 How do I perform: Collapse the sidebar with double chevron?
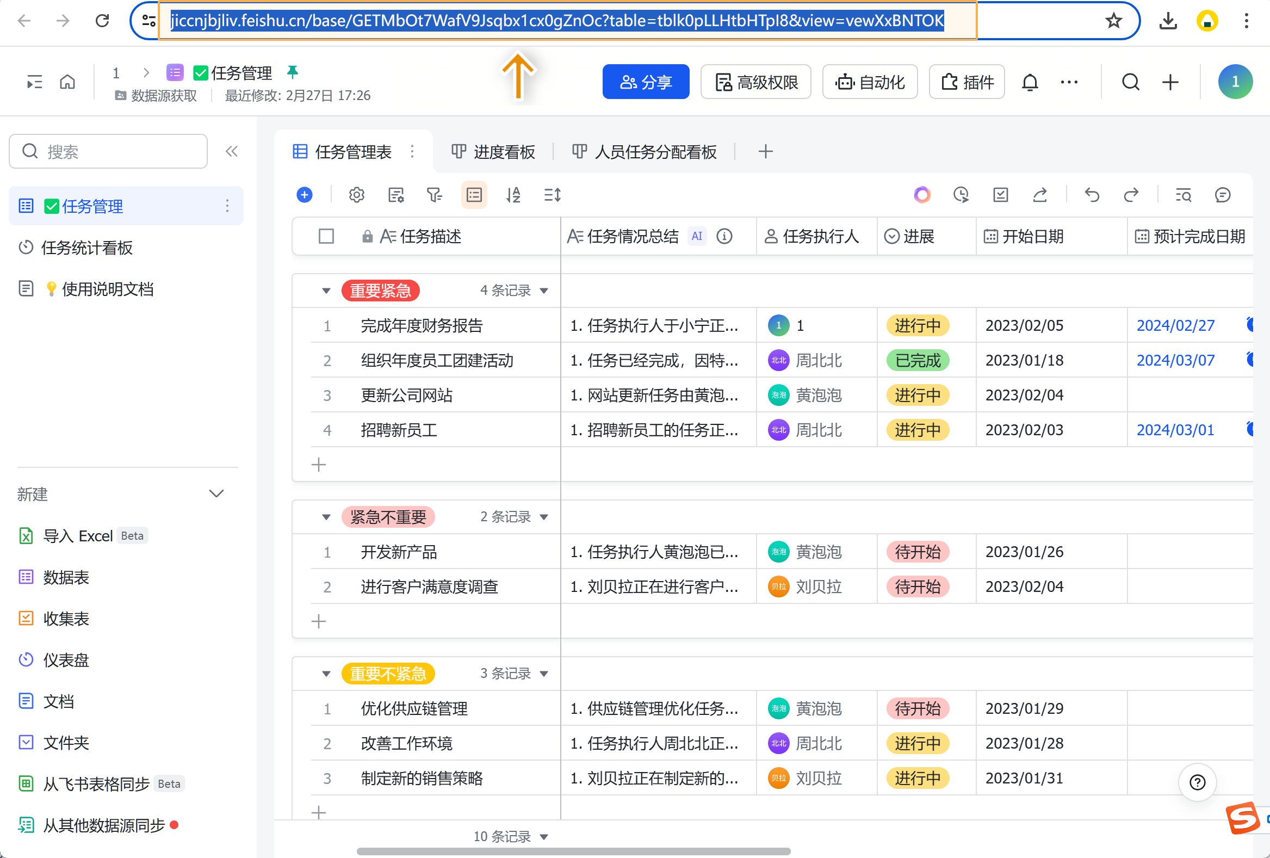pos(232,151)
